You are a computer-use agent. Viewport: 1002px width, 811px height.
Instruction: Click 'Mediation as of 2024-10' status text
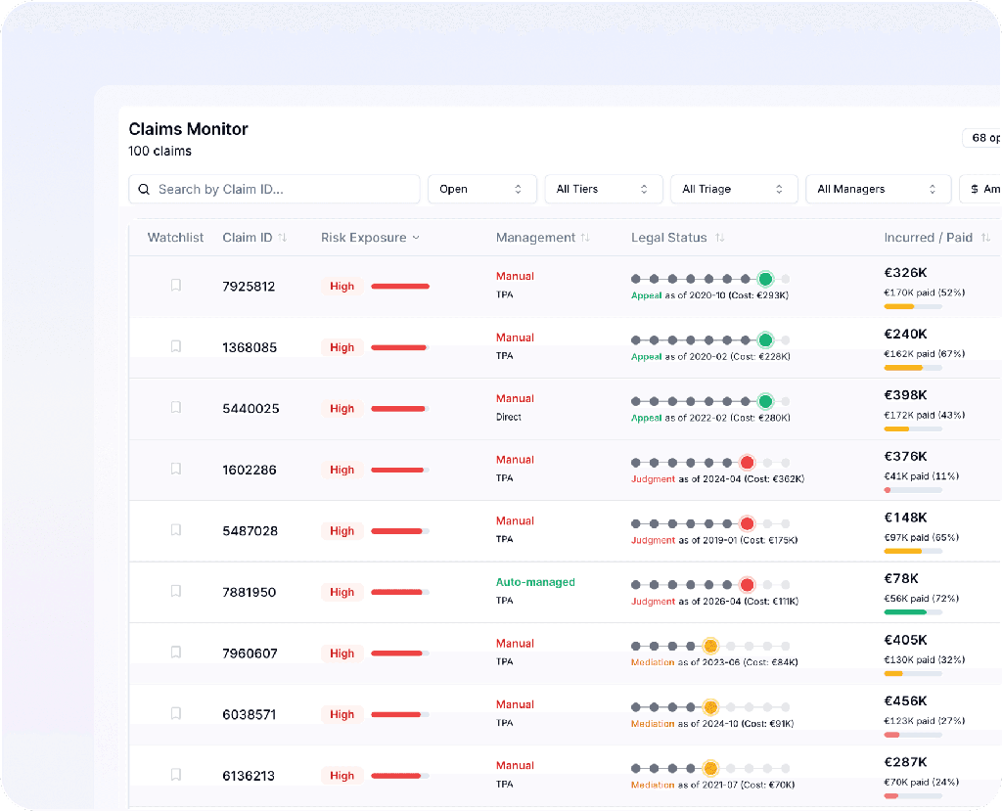(684, 724)
